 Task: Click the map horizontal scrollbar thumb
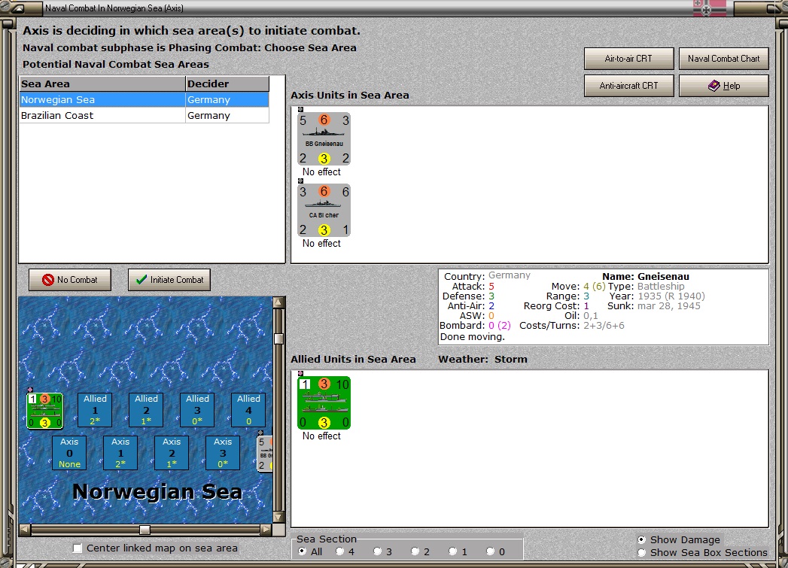coord(145,530)
